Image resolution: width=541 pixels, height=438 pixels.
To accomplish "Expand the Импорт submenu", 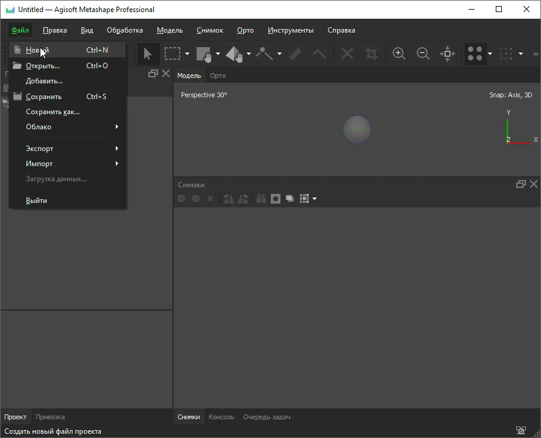I will tap(67, 164).
